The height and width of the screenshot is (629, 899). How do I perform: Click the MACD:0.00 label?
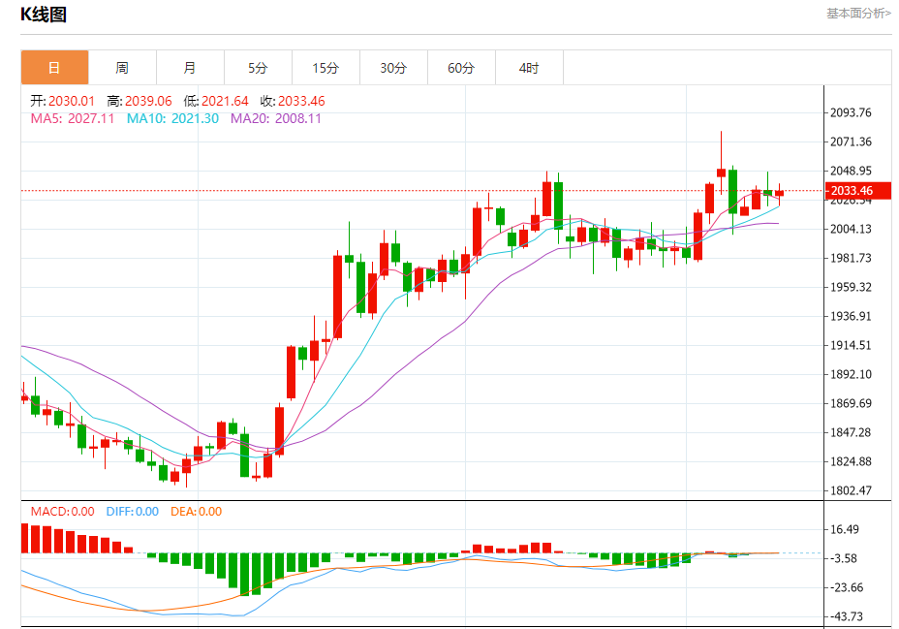coord(63,512)
